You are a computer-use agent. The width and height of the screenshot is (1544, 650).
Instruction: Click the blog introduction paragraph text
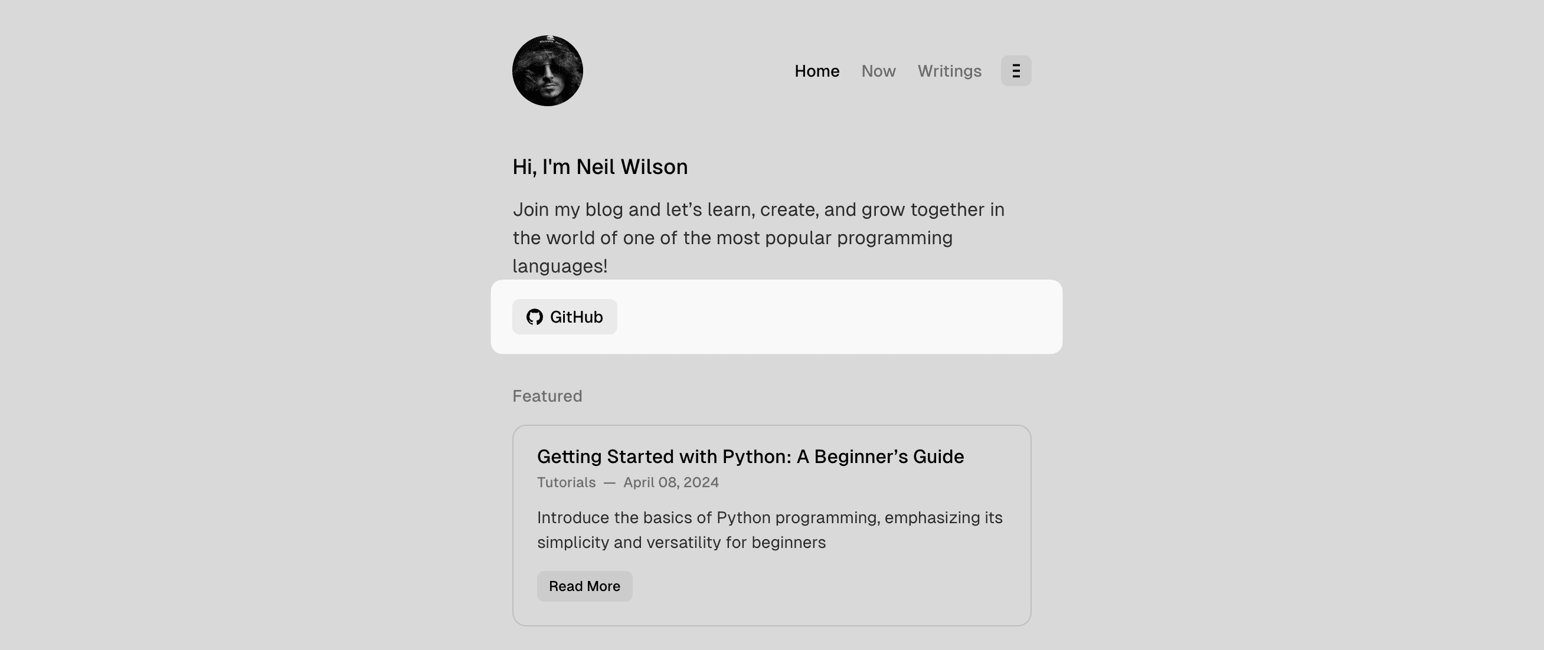coord(758,237)
